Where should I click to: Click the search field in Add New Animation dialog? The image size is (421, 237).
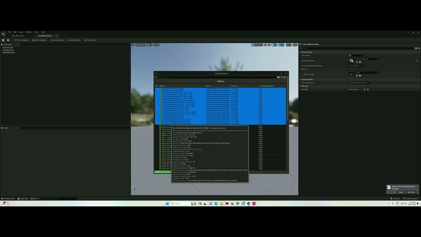(215, 77)
